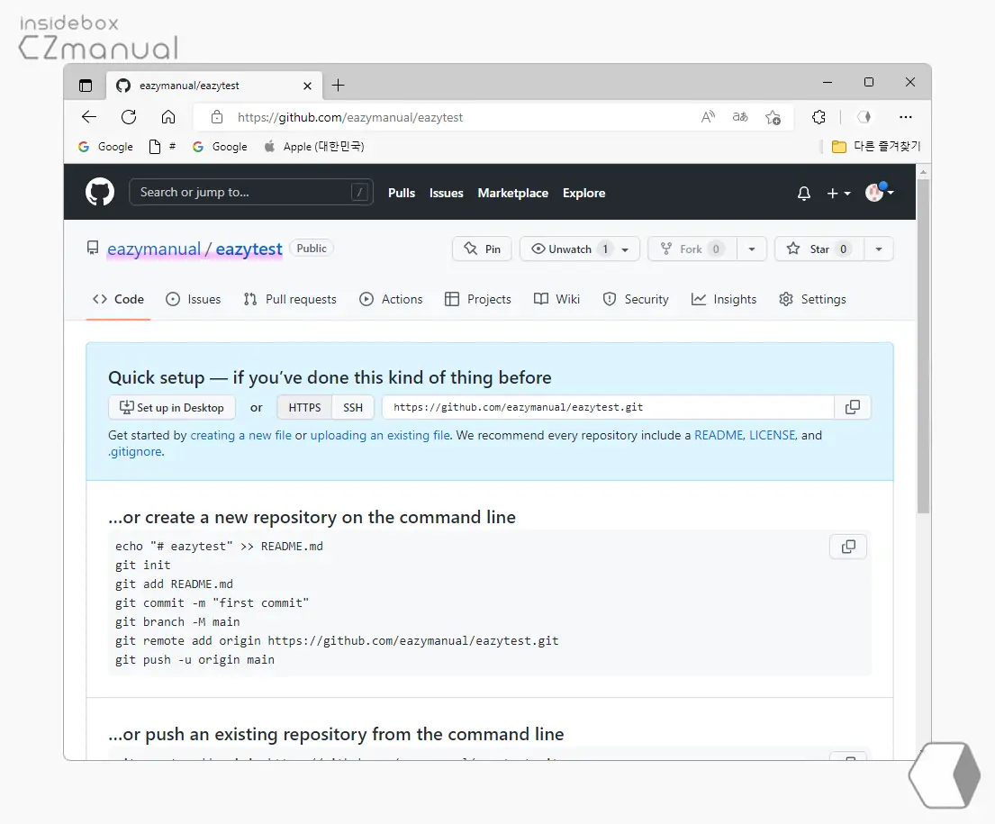The height and width of the screenshot is (824, 995).
Task: Focus the Search or jump to field
Action: [x=250, y=193]
